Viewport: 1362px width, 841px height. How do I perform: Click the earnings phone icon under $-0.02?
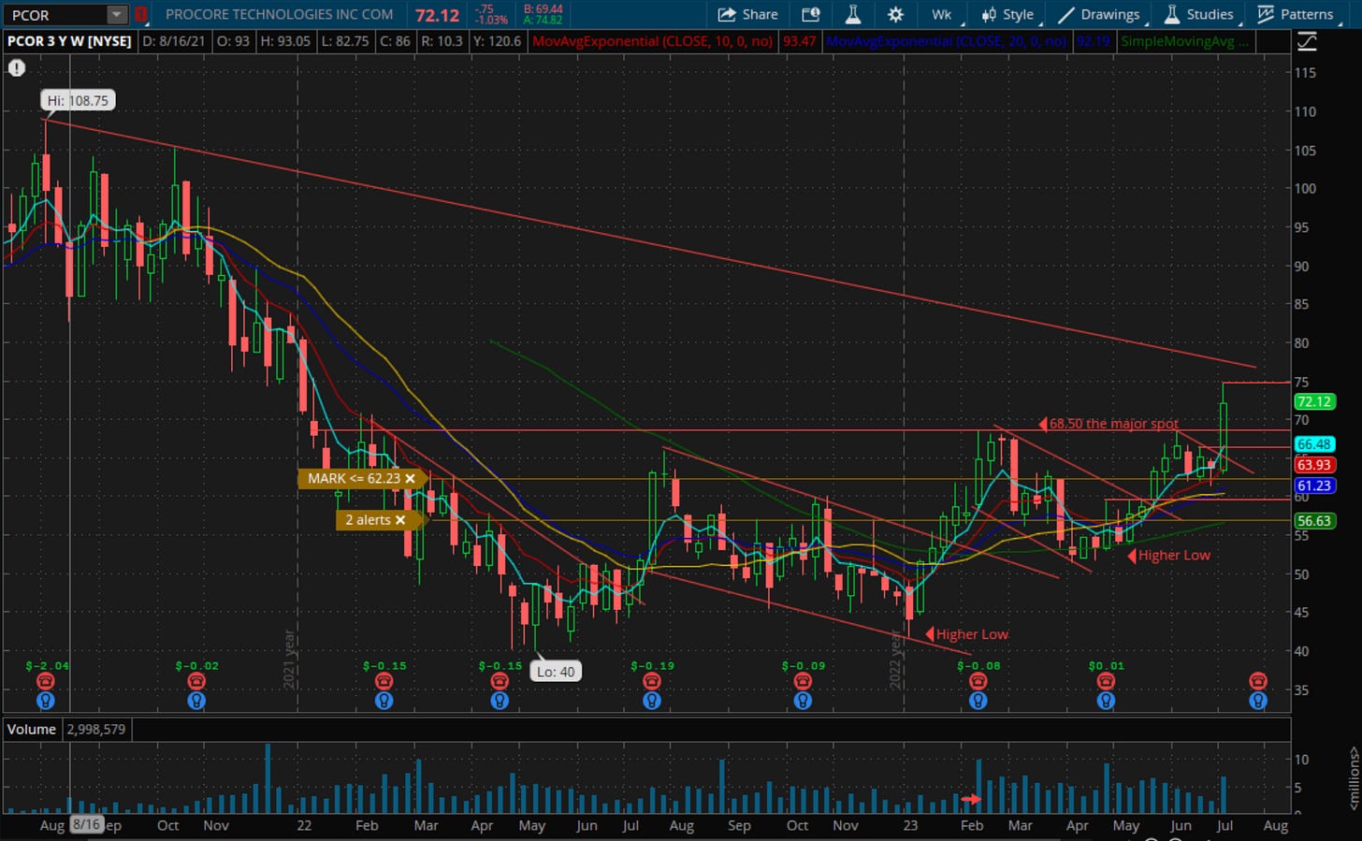click(x=196, y=682)
